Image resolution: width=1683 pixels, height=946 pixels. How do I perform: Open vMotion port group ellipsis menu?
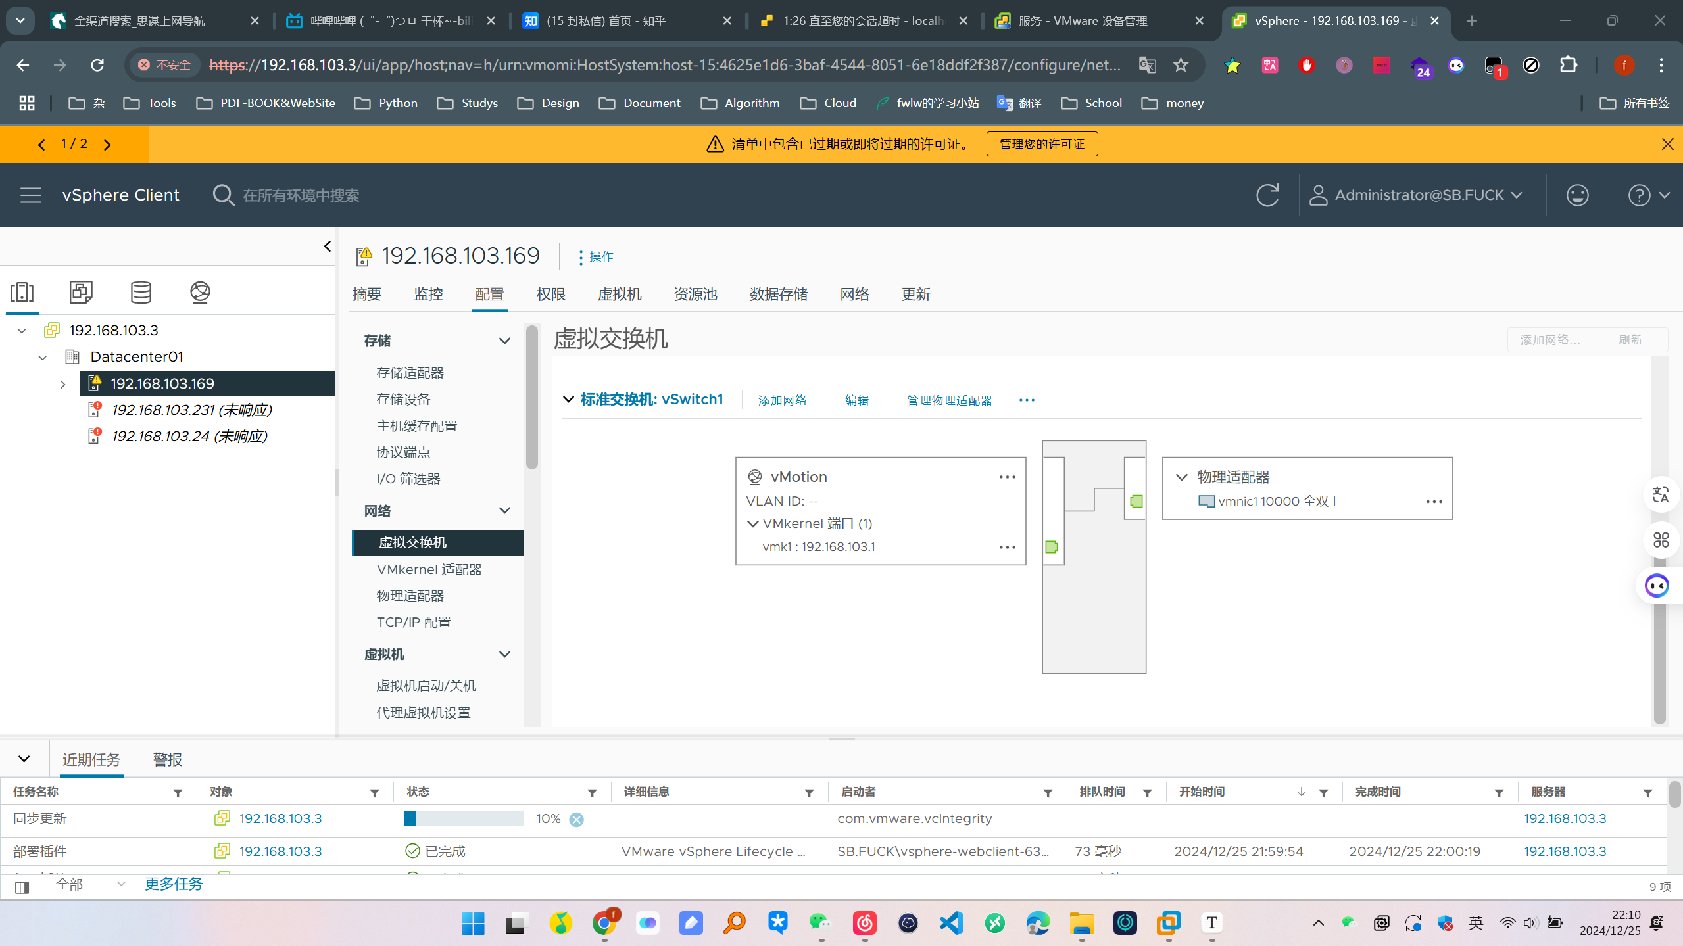coord(1007,477)
